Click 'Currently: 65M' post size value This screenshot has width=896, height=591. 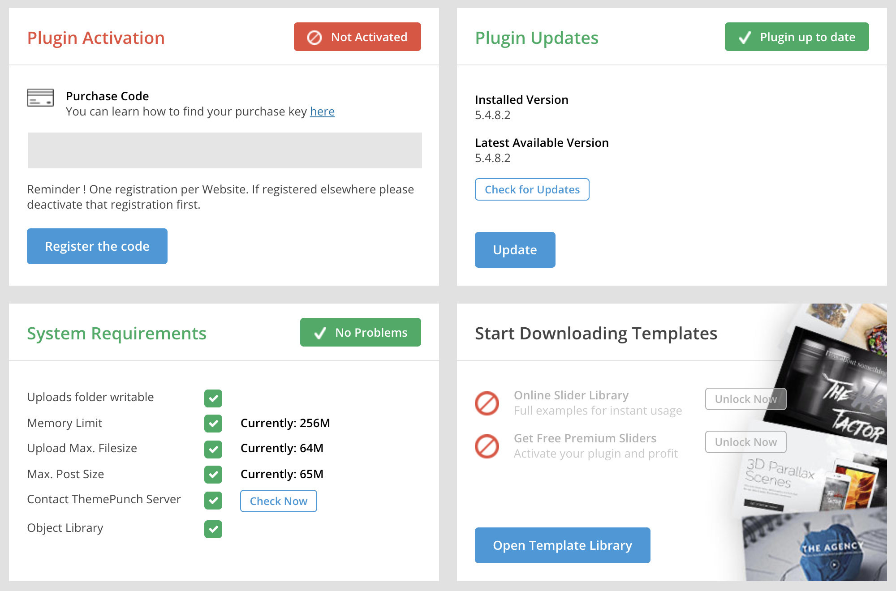pos(282,474)
